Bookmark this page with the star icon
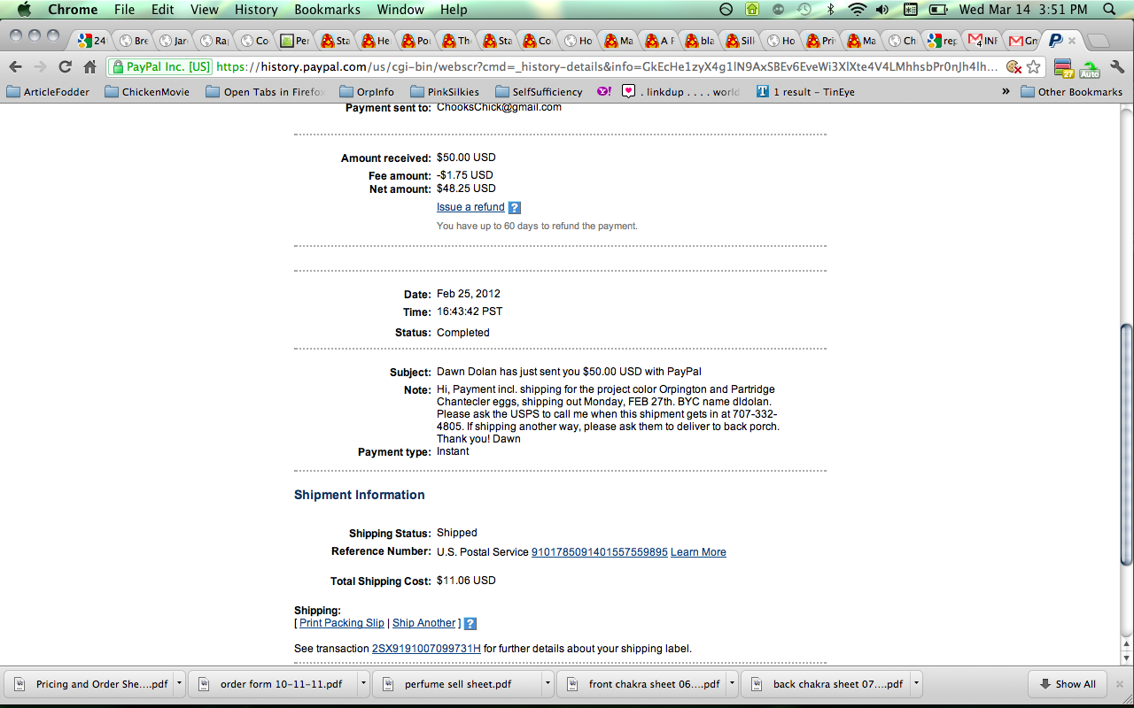Image resolution: width=1134 pixels, height=708 pixels. (x=1033, y=66)
